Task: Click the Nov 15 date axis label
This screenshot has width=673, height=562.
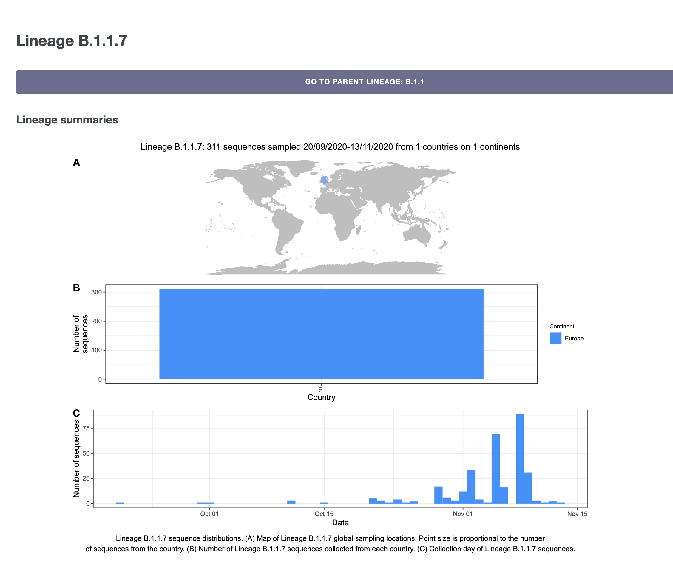Action: [577, 514]
